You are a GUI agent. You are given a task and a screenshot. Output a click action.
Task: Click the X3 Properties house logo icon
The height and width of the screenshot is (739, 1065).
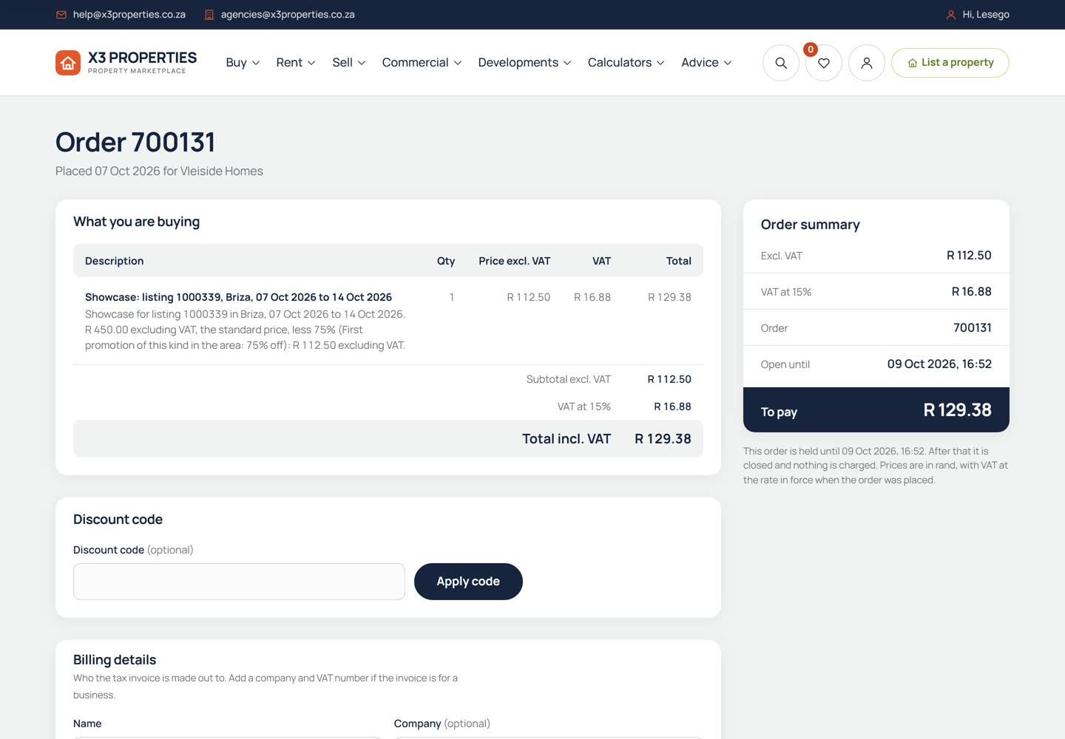click(68, 63)
